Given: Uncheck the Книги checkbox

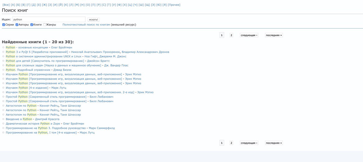Looking at the screenshot, I should pyautogui.click(x=32, y=25).
